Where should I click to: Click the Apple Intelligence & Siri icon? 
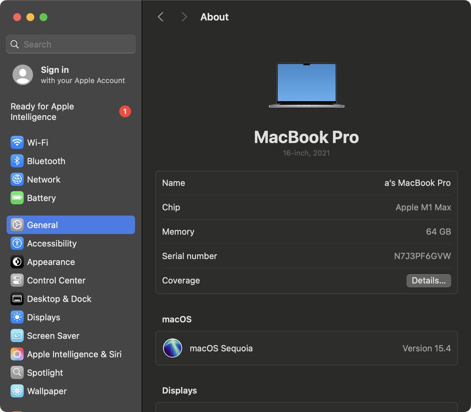(x=17, y=354)
